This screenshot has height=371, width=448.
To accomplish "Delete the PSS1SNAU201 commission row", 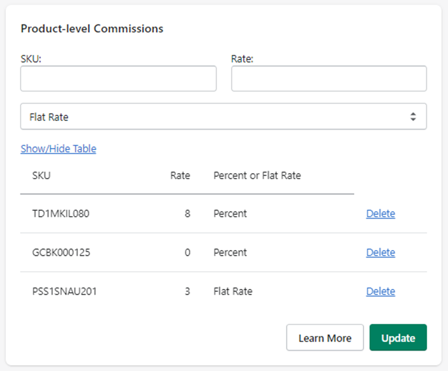I will click(381, 291).
